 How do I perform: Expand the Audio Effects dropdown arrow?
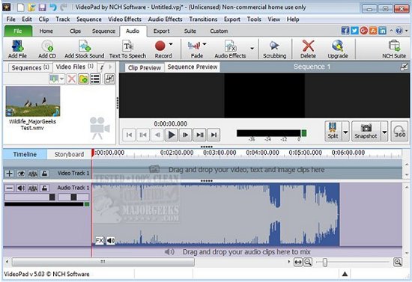[x=252, y=49]
